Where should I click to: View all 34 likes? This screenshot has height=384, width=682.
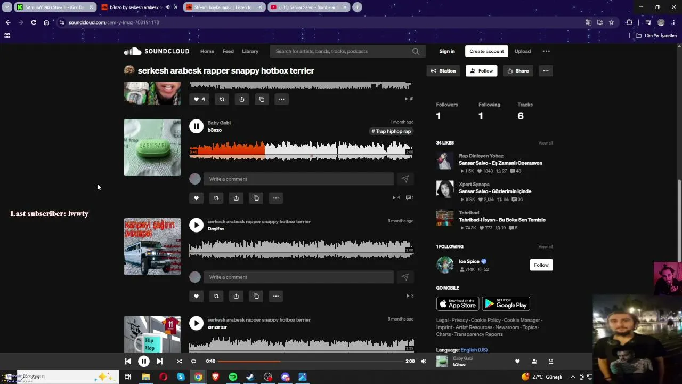point(546,143)
